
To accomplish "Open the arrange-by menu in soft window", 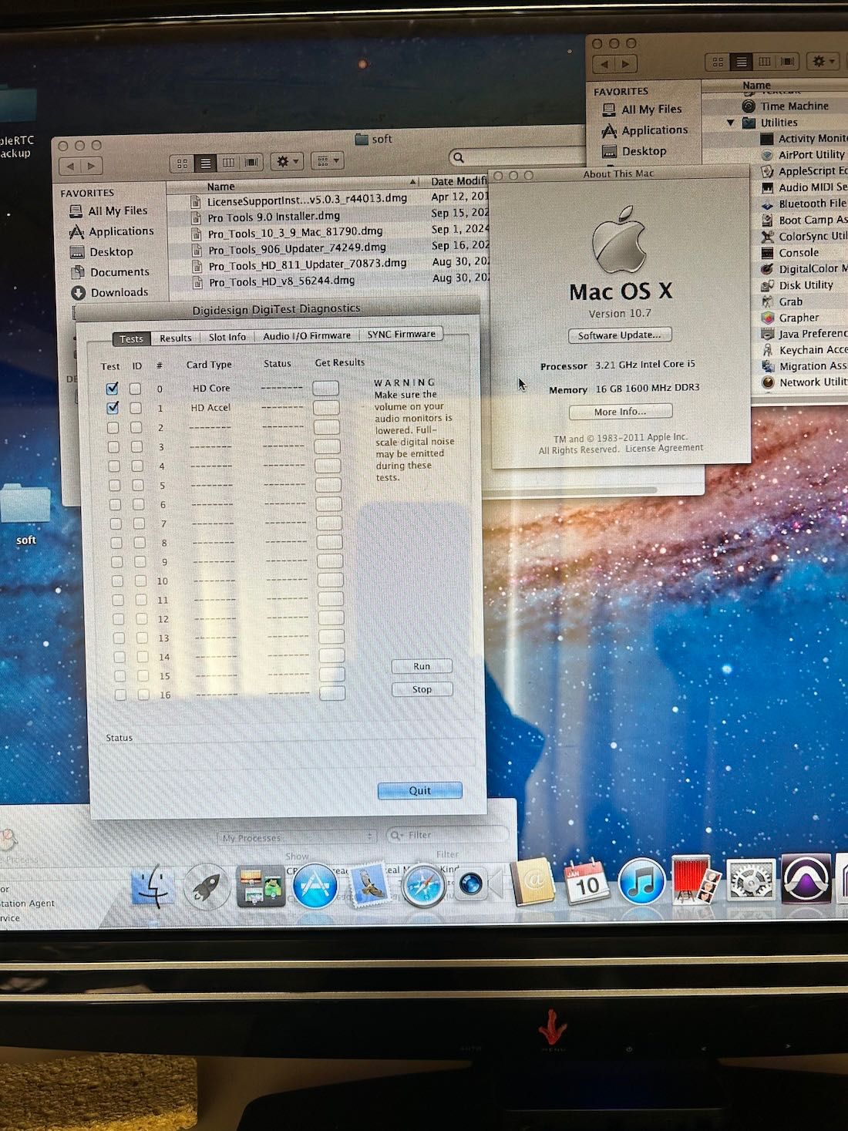I will (327, 161).
